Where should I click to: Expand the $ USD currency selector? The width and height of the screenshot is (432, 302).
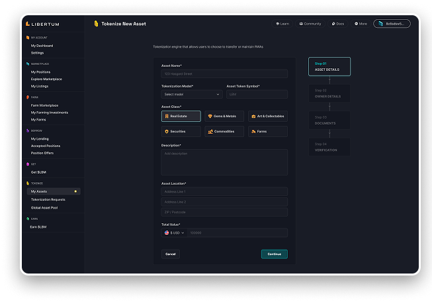click(175, 233)
